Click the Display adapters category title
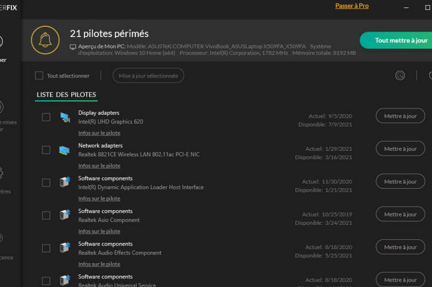This screenshot has width=432, height=287. (x=98, y=113)
